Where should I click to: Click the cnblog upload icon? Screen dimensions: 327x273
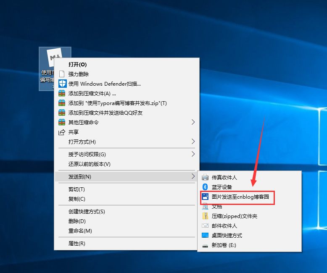tap(205, 197)
